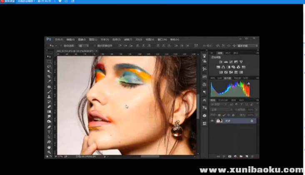The image size is (305, 175).
Task: Open the 窗口(W) menu
Action: [x=162, y=39]
